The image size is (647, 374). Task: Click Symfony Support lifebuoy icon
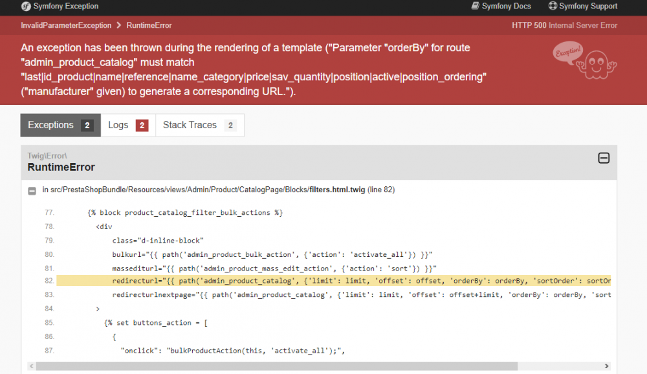[553, 6]
